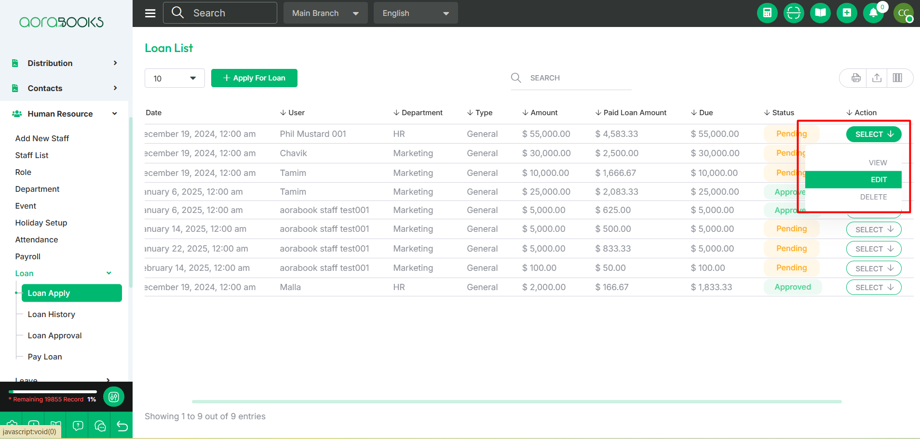Open the 10 entries per page dropdown
The height and width of the screenshot is (439, 920).
coord(175,78)
